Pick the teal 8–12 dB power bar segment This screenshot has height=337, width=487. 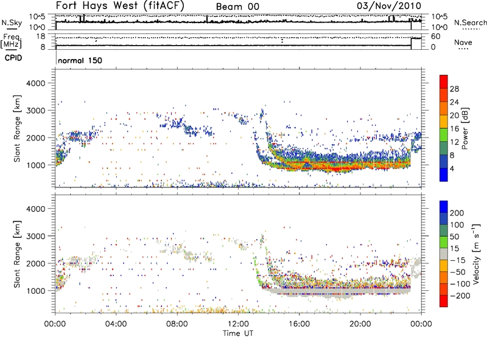tap(444, 148)
